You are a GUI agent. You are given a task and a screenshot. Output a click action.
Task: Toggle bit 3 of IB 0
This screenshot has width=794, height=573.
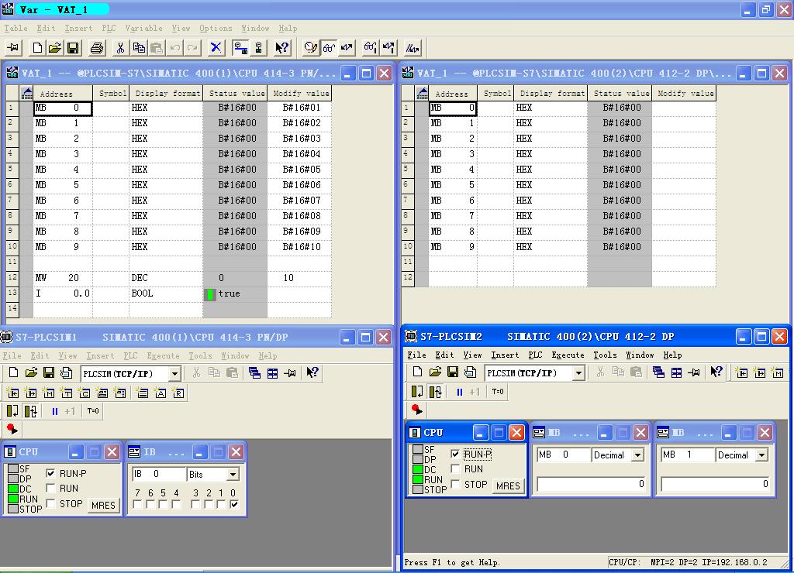click(x=195, y=504)
